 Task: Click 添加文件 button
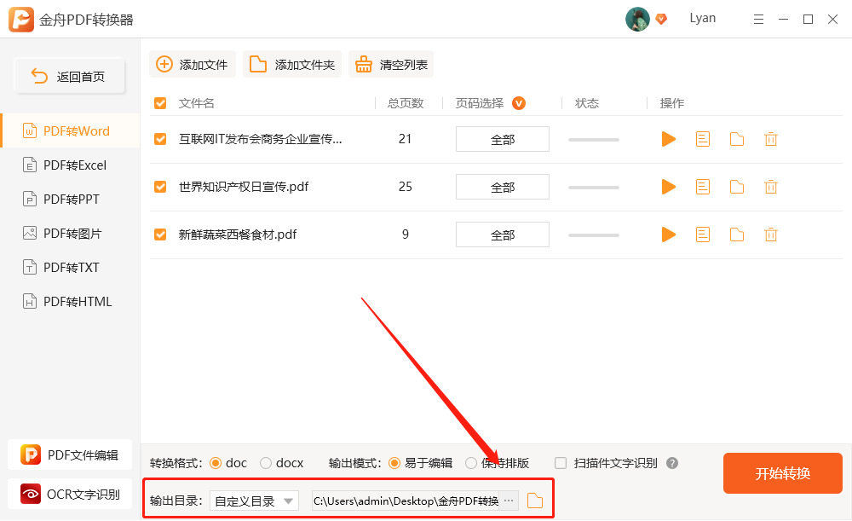pyautogui.click(x=193, y=65)
